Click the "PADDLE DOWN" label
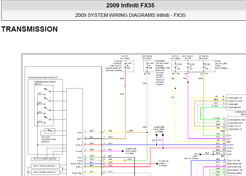 pyautogui.click(x=234, y=173)
